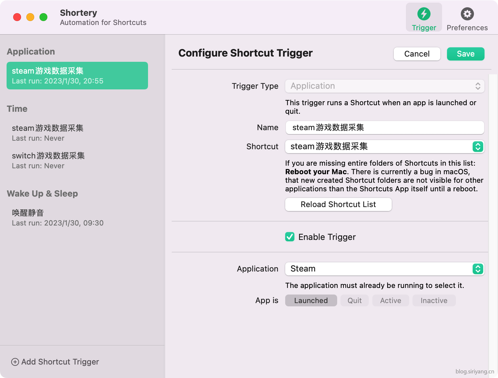Click into the trigger Name field
Image resolution: width=498 pixels, height=378 pixels.
point(384,128)
